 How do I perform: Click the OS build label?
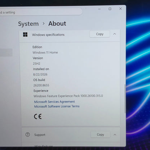tap(39, 80)
